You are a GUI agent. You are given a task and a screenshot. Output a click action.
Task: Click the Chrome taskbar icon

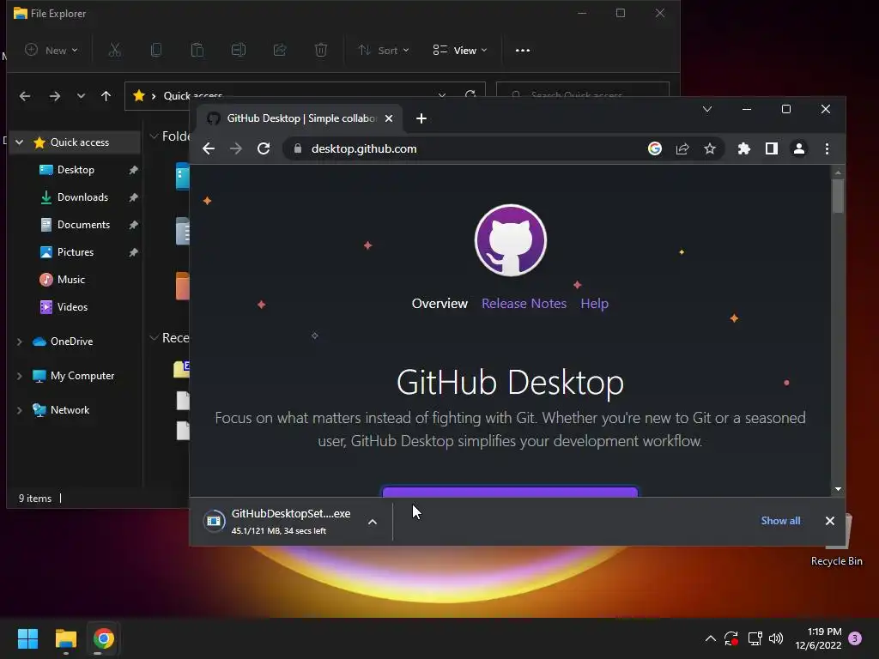[103, 638]
